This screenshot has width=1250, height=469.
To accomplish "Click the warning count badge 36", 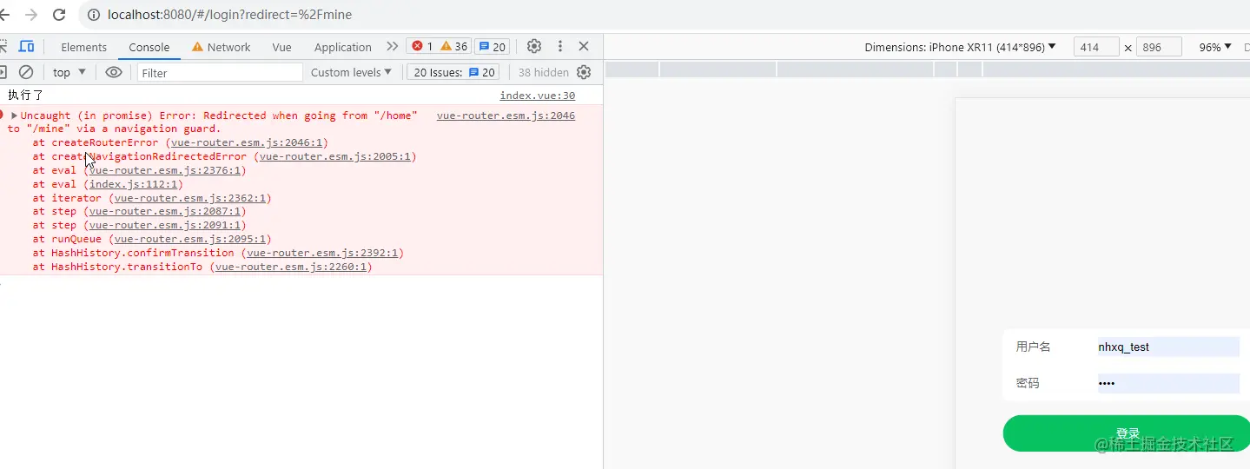I will [454, 46].
